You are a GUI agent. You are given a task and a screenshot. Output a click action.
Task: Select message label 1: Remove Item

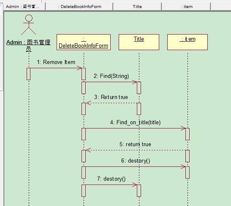click(x=56, y=62)
